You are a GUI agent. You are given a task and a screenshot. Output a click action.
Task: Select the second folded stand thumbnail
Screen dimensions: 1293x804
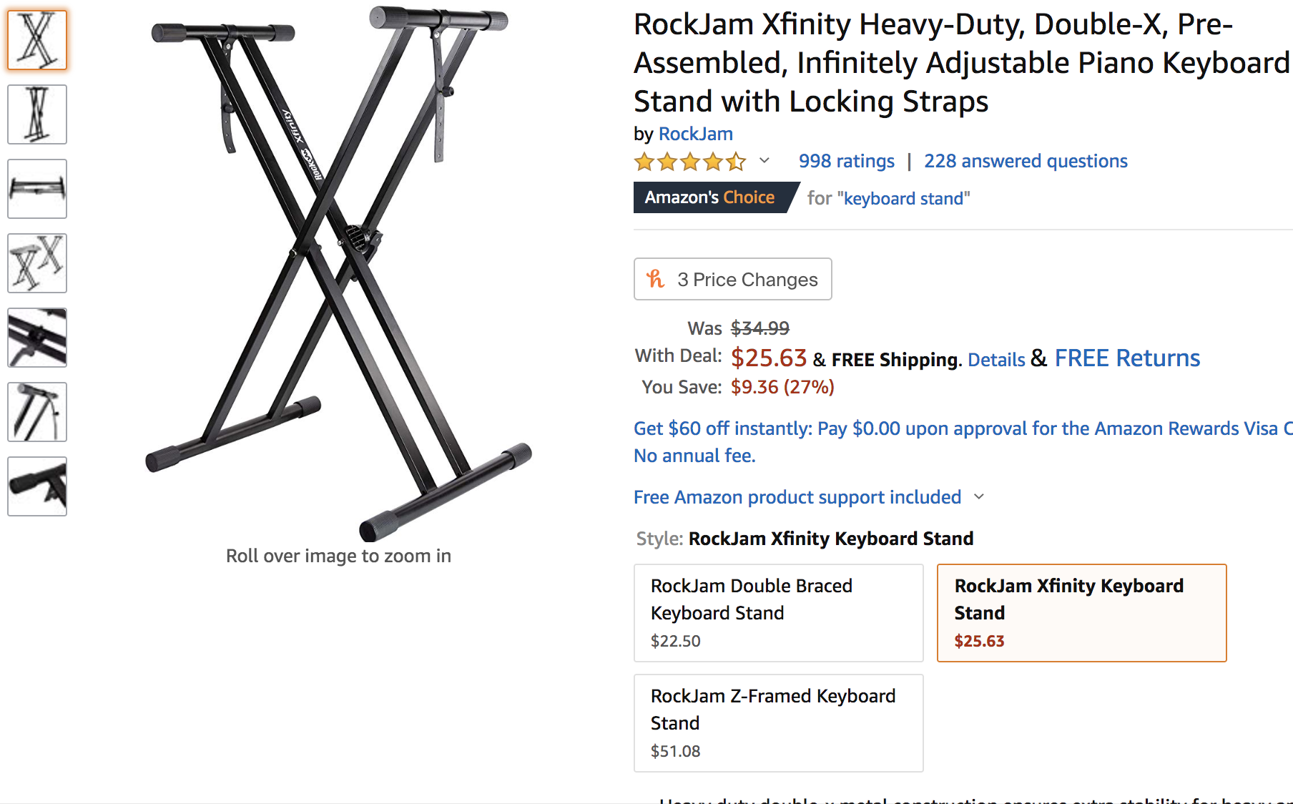(x=37, y=114)
